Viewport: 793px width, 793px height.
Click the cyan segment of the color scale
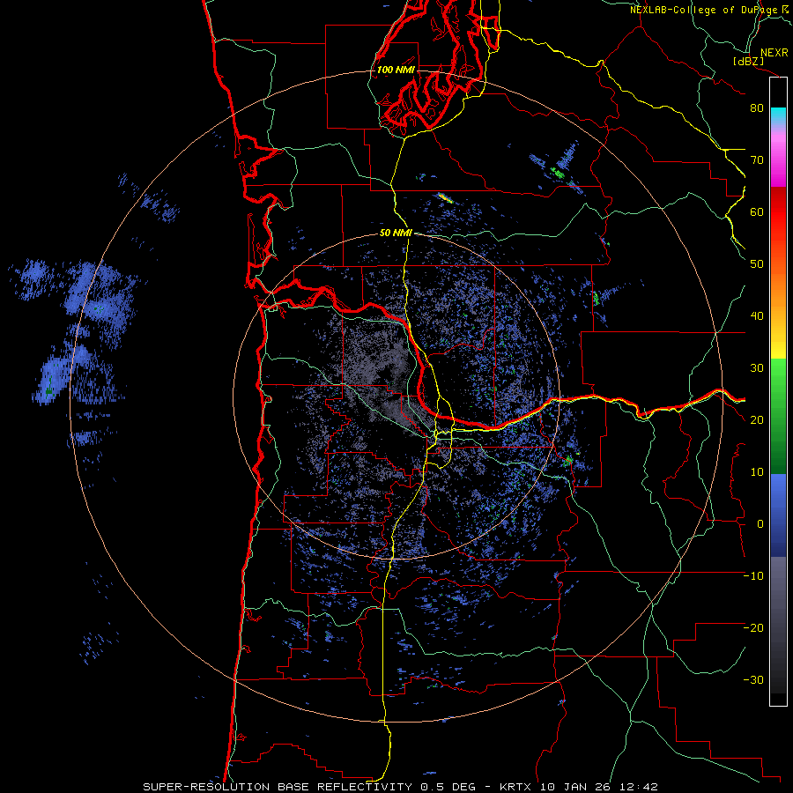(x=778, y=115)
